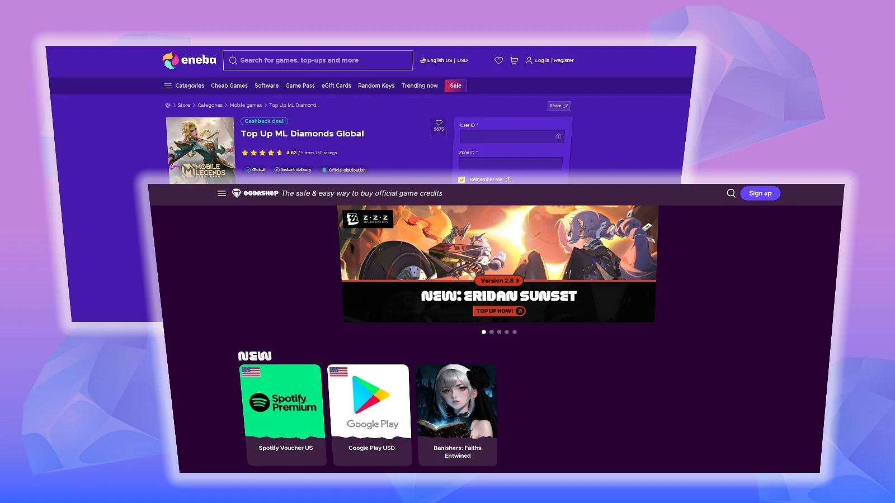Open the Banishers: Faiths Entwined card

click(457, 415)
